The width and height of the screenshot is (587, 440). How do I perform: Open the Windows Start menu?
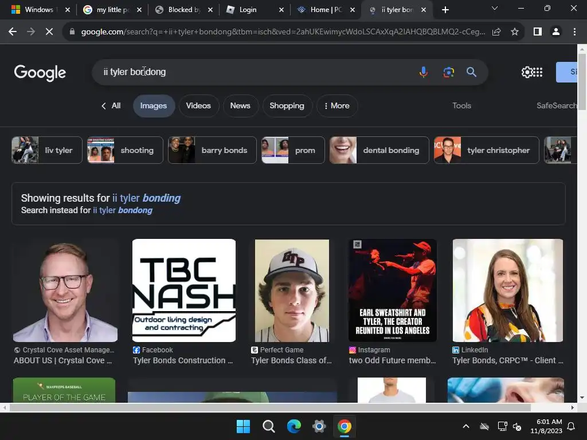243,426
